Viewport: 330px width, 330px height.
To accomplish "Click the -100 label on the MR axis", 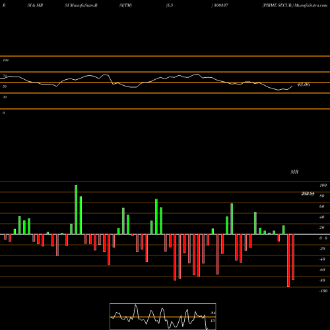I will (x=323, y=291).
